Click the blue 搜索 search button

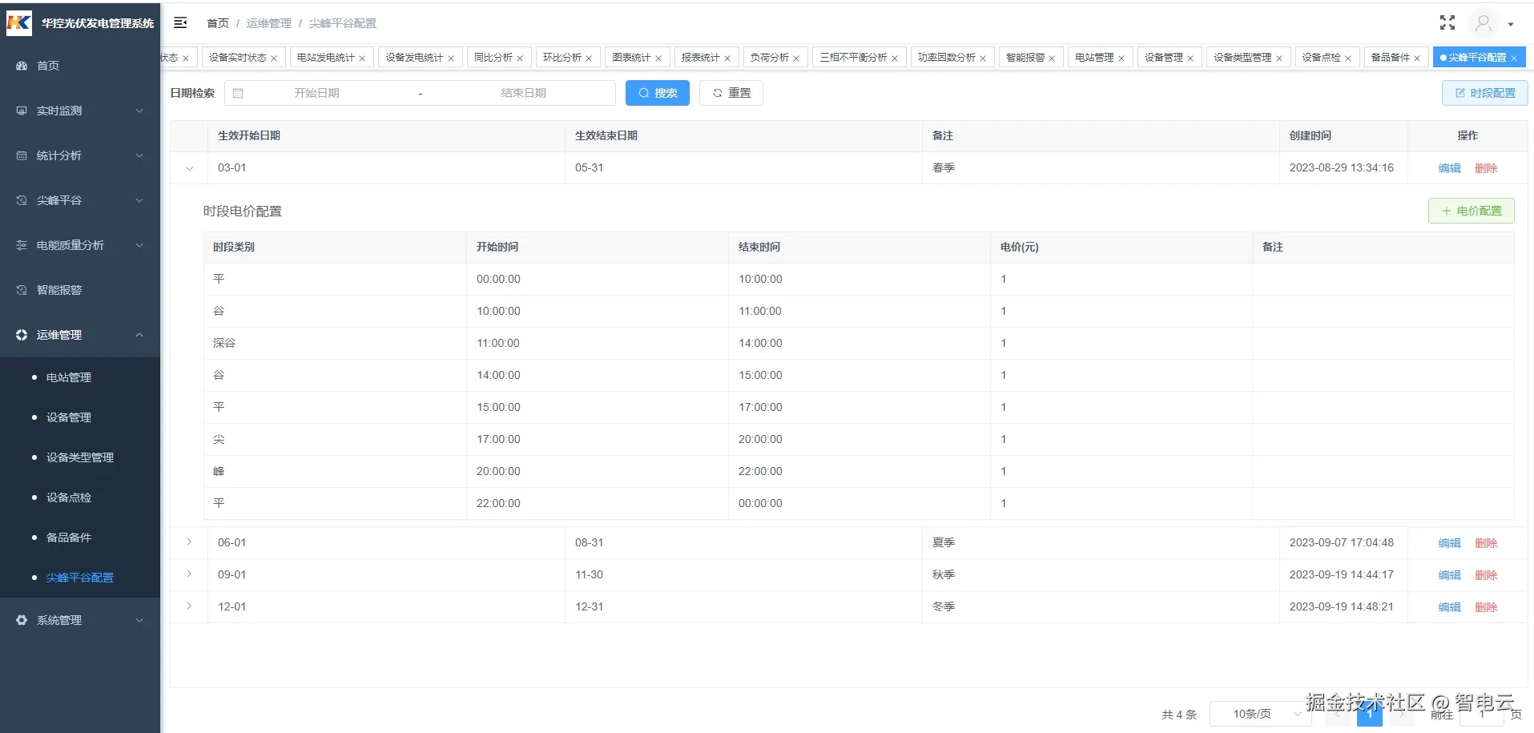click(658, 93)
